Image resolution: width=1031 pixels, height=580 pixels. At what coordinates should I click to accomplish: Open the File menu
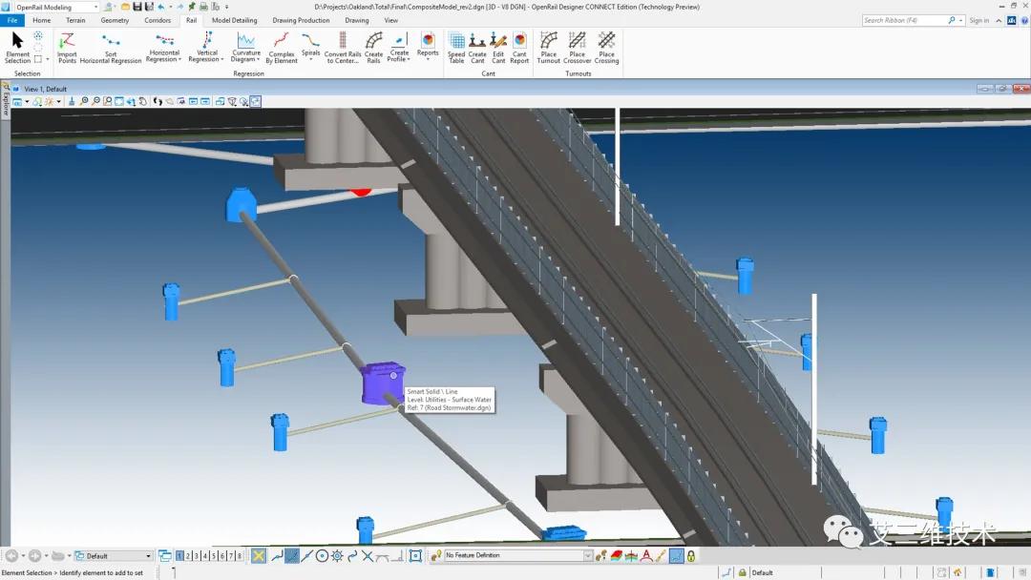pyautogui.click(x=13, y=20)
